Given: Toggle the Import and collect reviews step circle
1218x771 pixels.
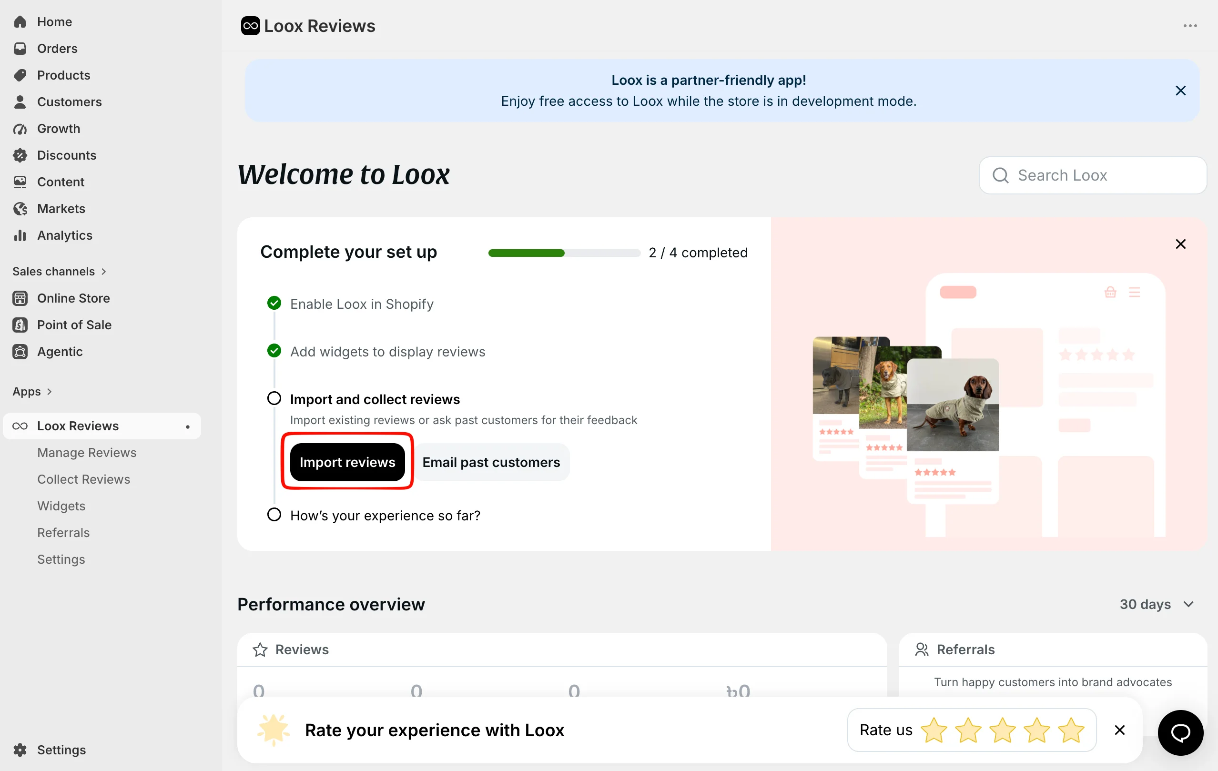Looking at the screenshot, I should pos(274,399).
